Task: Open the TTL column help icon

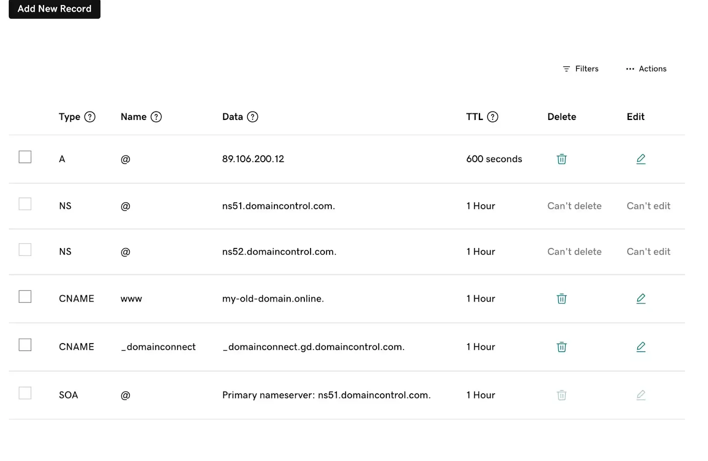Action: click(x=493, y=117)
